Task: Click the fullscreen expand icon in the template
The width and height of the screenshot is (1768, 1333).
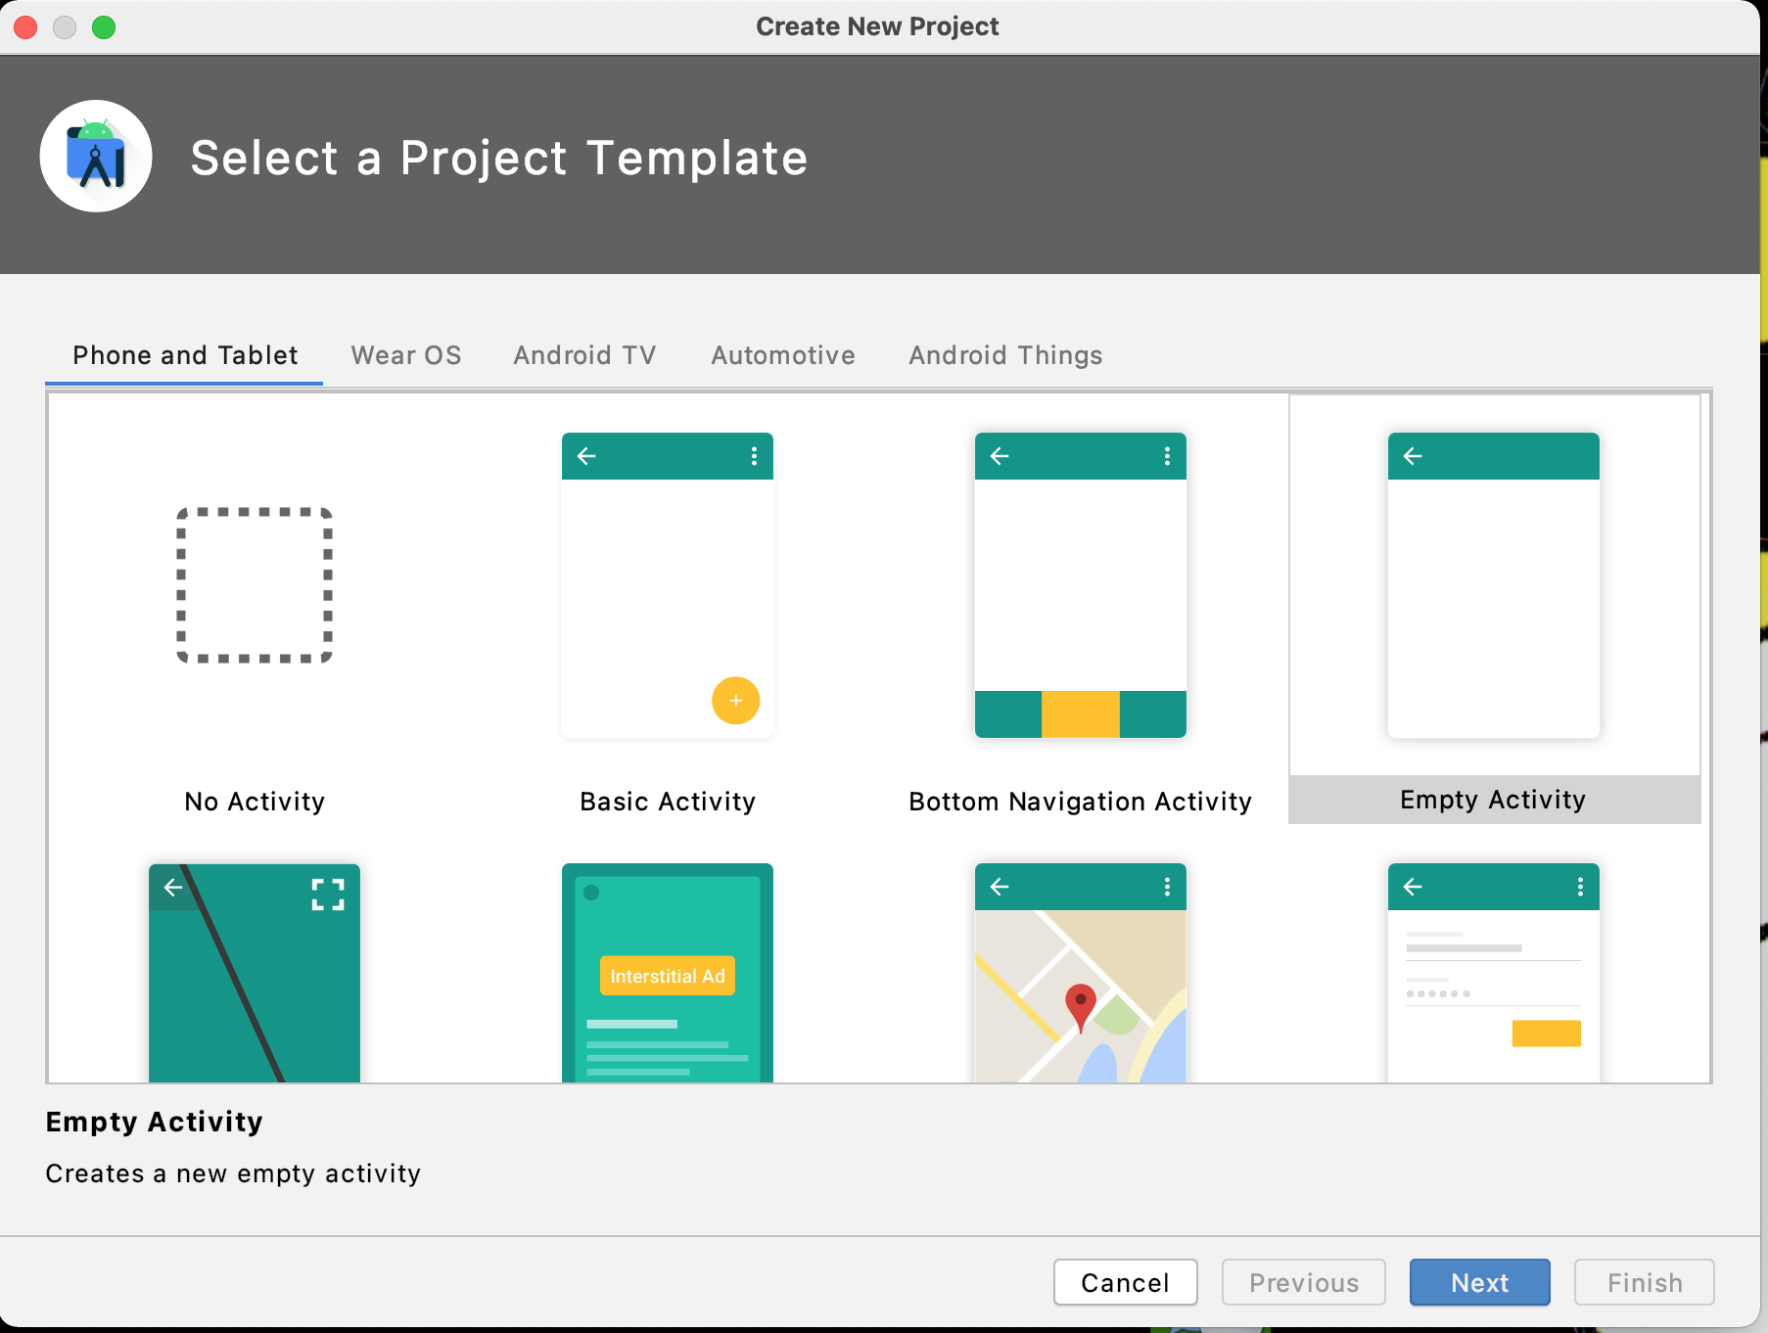Action: tap(328, 895)
